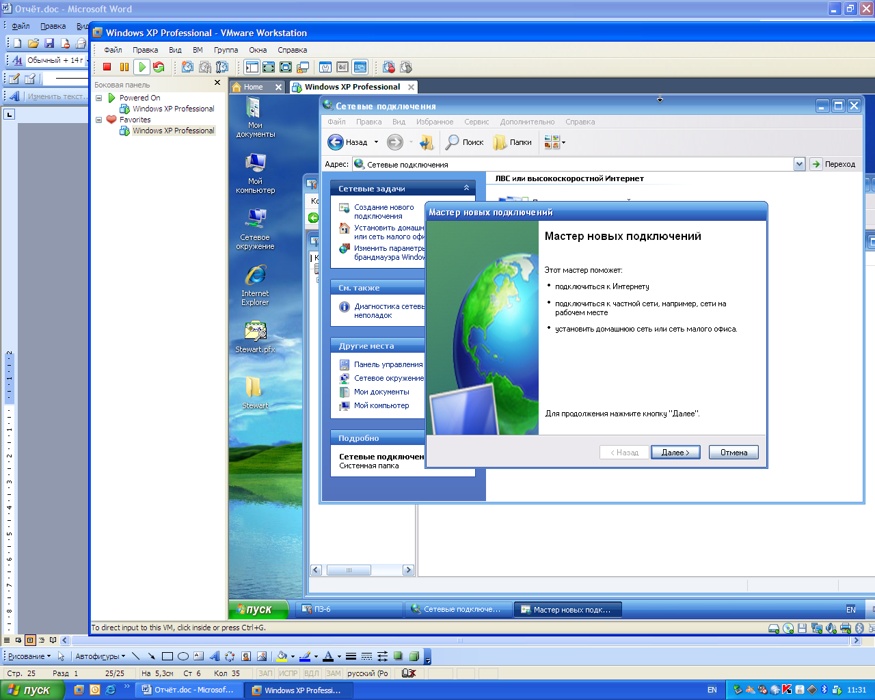The width and height of the screenshot is (875, 700).
Task: Open the Назад history dropdown arrow
Action: tap(376, 142)
